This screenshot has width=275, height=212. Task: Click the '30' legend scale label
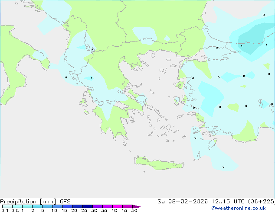[x=94, y=210]
